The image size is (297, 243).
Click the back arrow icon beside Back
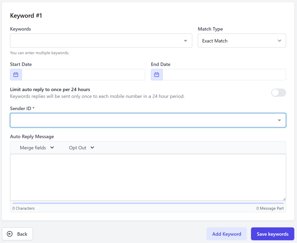(10, 234)
